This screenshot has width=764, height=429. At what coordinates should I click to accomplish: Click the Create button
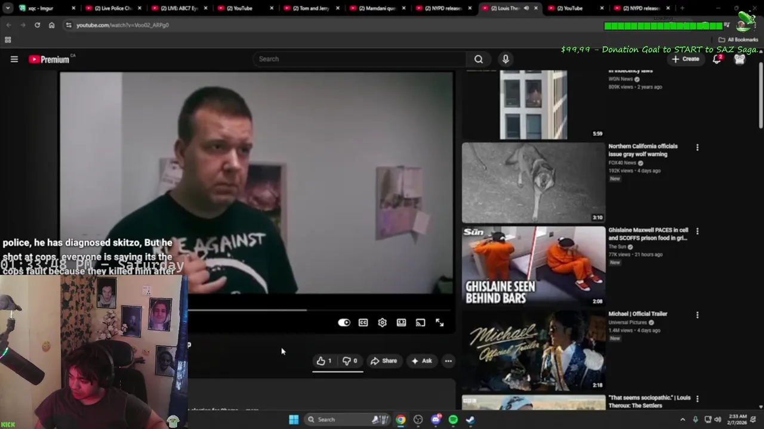coord(685,59)
